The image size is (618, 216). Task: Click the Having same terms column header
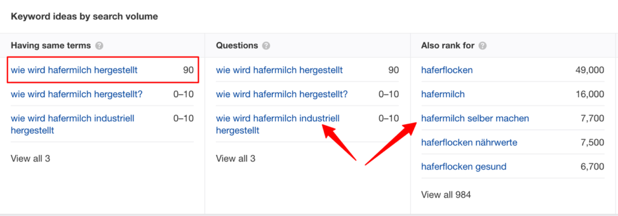[51, 46]
